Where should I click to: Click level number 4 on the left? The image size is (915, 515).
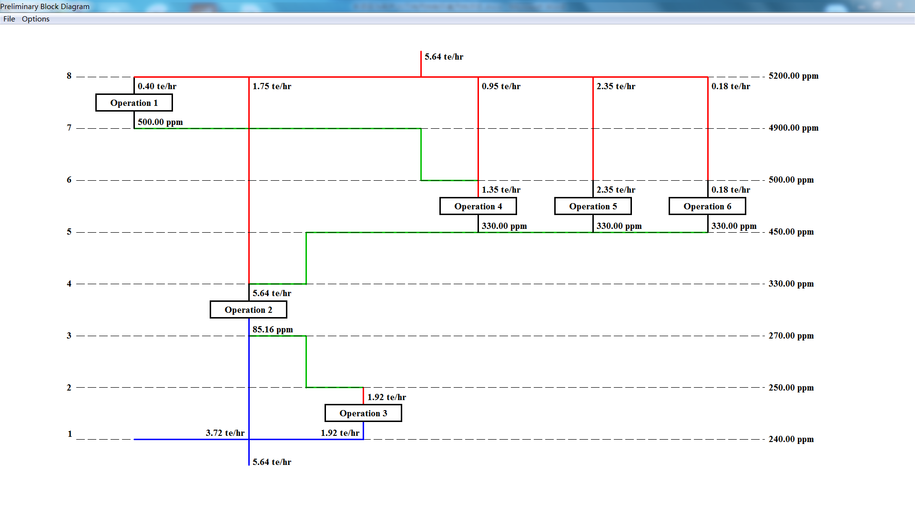69,284
